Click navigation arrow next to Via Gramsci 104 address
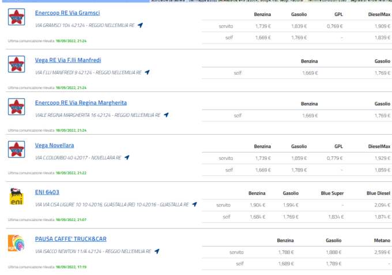Image resolution: width=392 pixels, height=275 pixels. [x=141, y=25]
